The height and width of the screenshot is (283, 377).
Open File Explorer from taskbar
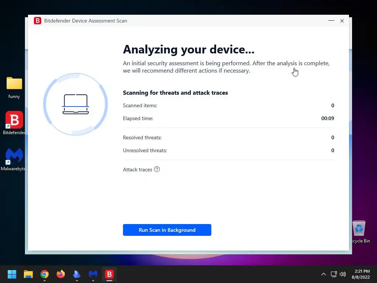point(28,274)
